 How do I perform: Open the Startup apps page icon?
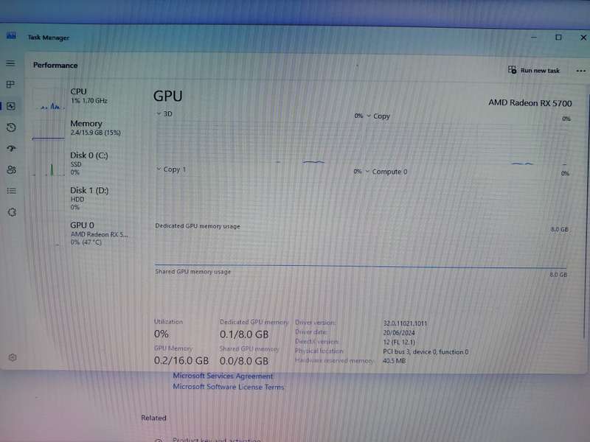11,149
